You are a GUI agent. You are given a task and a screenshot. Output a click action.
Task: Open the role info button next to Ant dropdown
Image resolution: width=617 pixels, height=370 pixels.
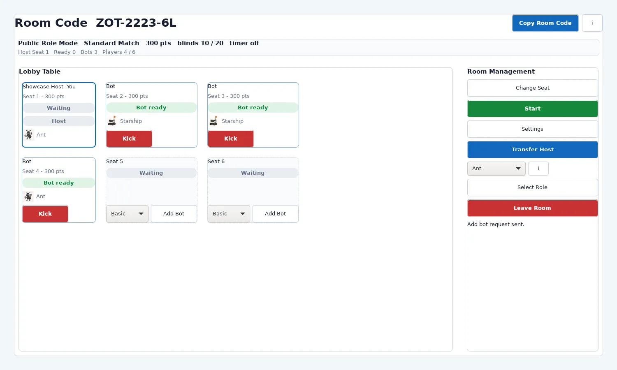coord(538,169)
